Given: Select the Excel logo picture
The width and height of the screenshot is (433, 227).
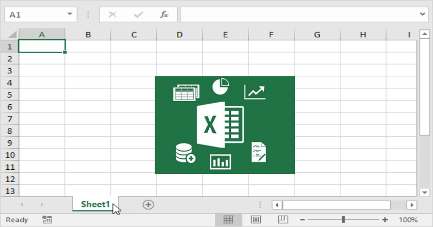Looking at the screenshot, I should [x=225, y=125].
